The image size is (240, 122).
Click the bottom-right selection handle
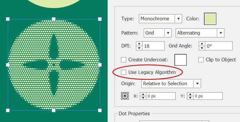click(100, 110)
